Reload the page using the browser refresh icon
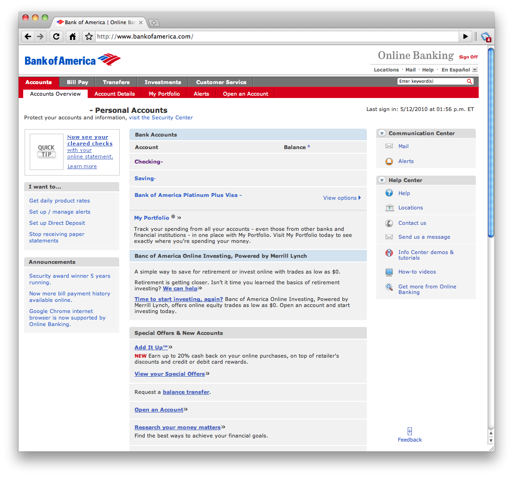Screen dimensions: 513x477 click(x=56, y=36)
